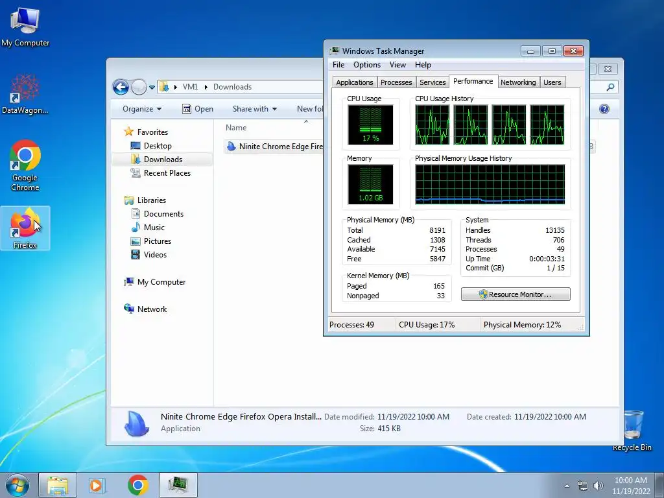This screenshot has width=664, height=498.
Task: Open My Computer desktop icon
Action: click(25, 26)
